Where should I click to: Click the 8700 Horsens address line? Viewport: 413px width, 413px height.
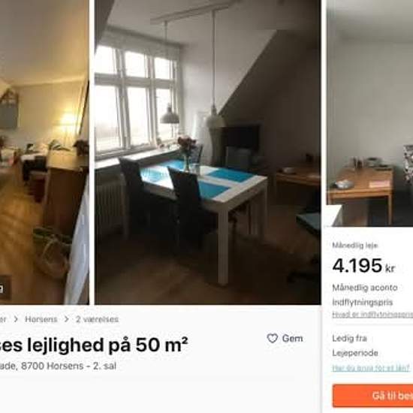click(x=58, y=366)
